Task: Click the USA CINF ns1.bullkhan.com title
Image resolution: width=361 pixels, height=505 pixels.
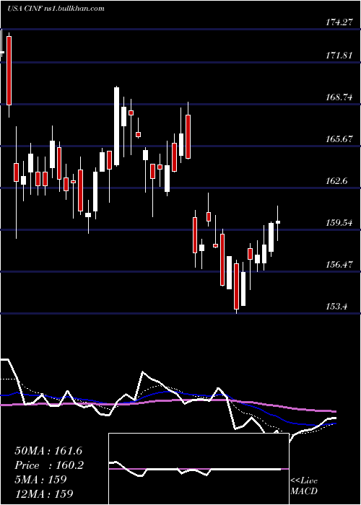Action: coord(56,9)
